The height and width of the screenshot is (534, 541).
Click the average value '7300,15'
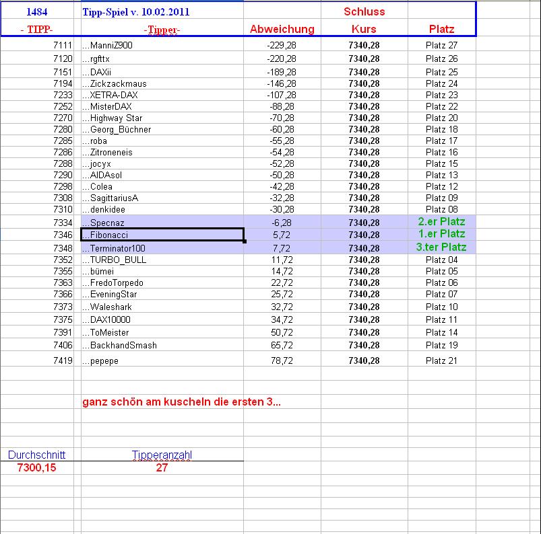tap(36, 467)
